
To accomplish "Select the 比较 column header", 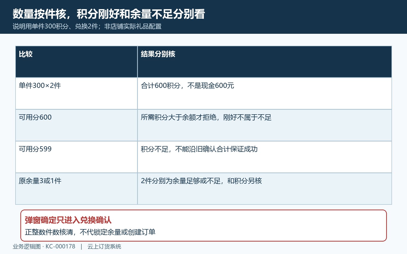I will [x=76, y=62].
